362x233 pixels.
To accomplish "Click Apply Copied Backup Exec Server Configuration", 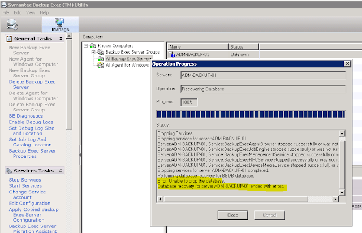I will [34, 214].
